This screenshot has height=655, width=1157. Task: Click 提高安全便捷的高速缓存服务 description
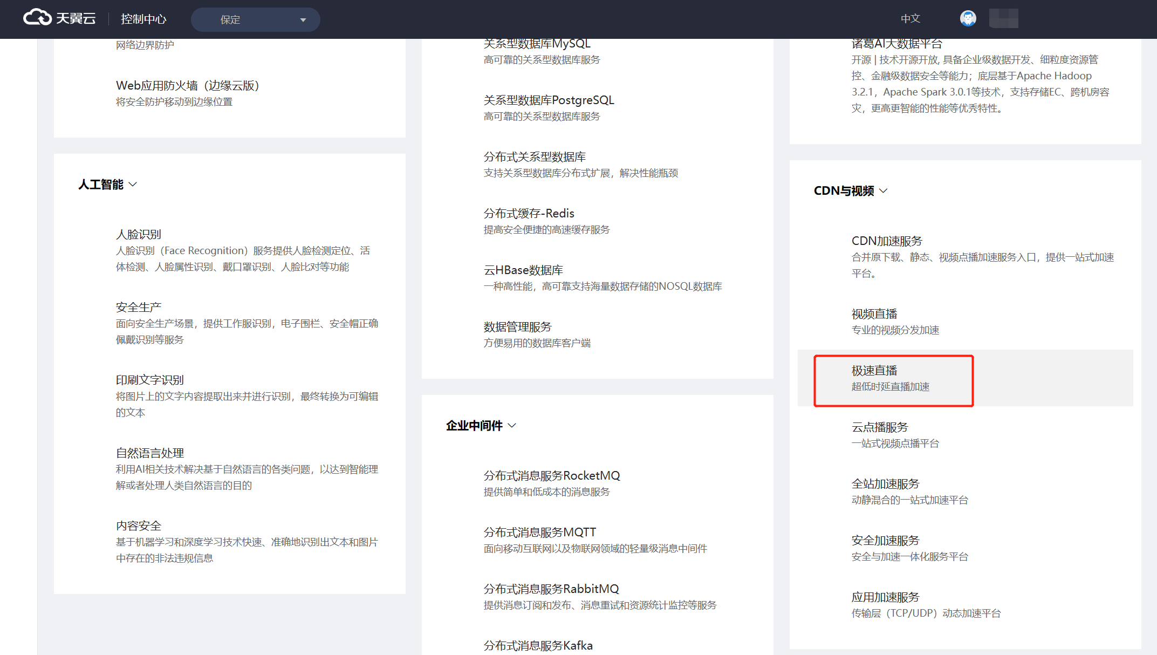546,230
